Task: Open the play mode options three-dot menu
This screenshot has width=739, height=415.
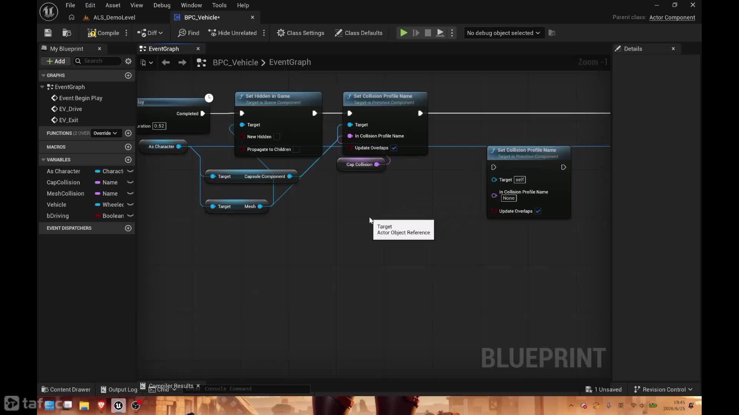Action: click(x=452, y=33)
